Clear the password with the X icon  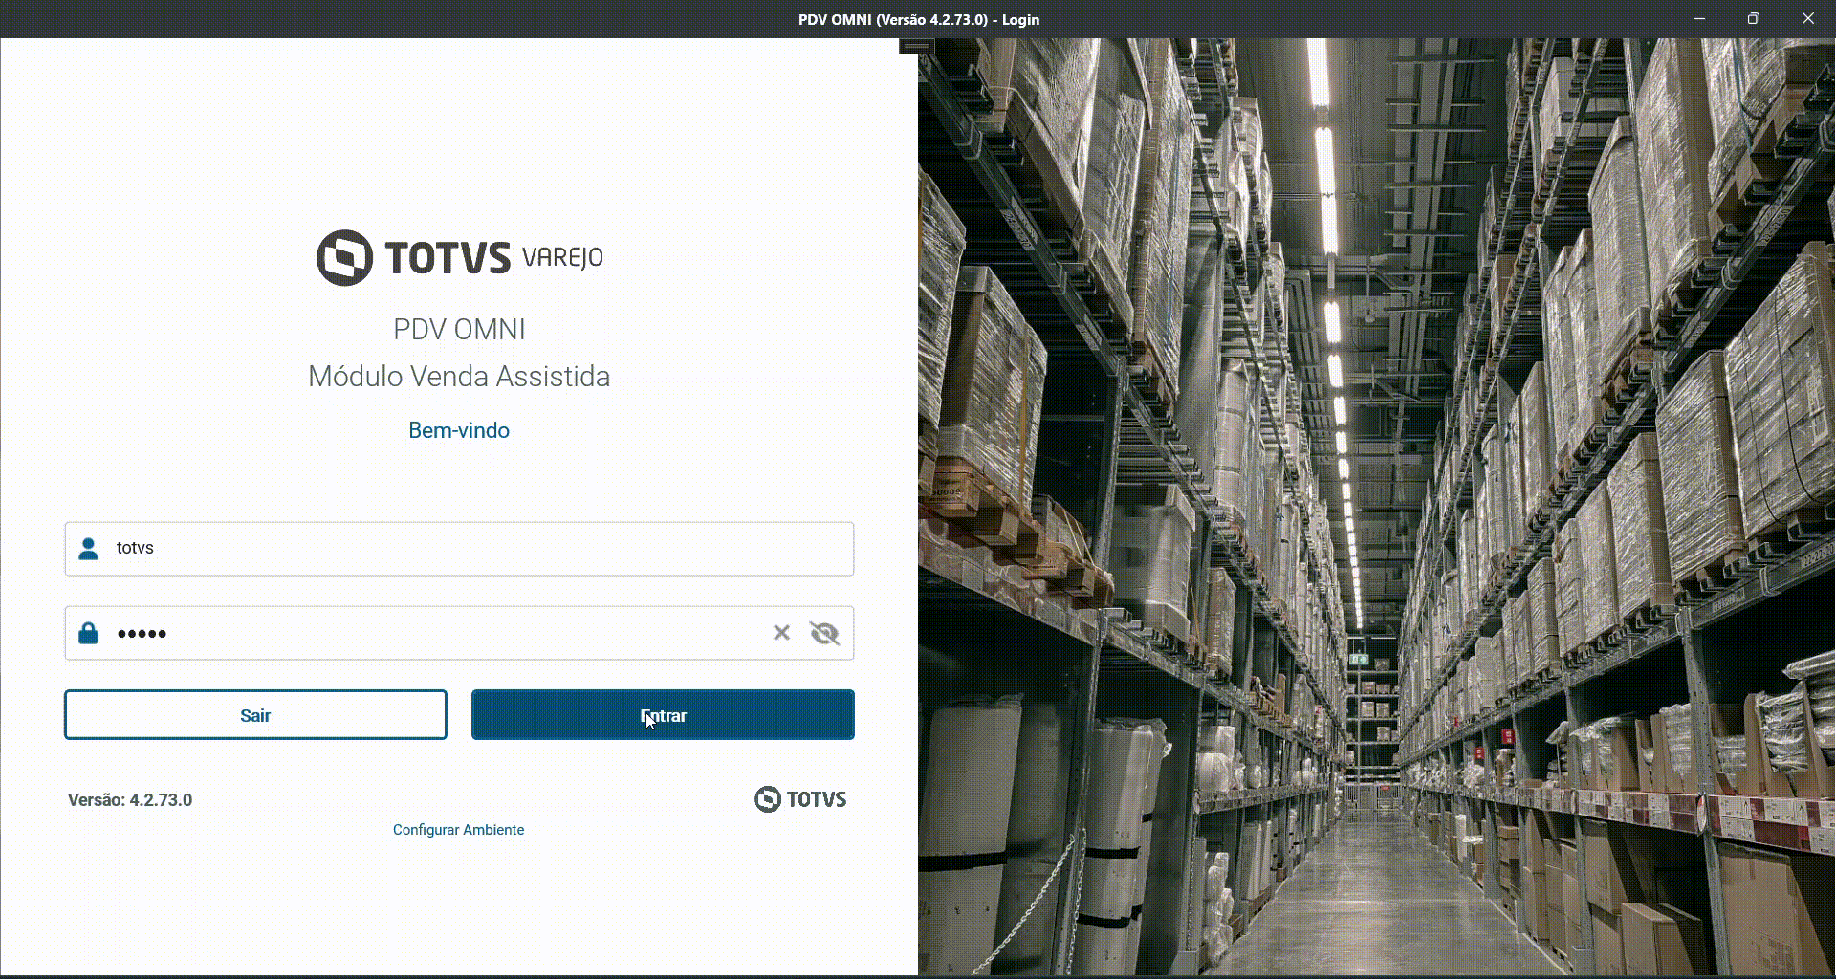pyautogui.click(x=781, y=633)
